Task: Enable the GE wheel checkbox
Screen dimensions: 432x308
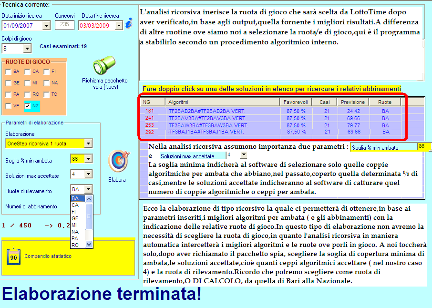Action: pos(8,83)
